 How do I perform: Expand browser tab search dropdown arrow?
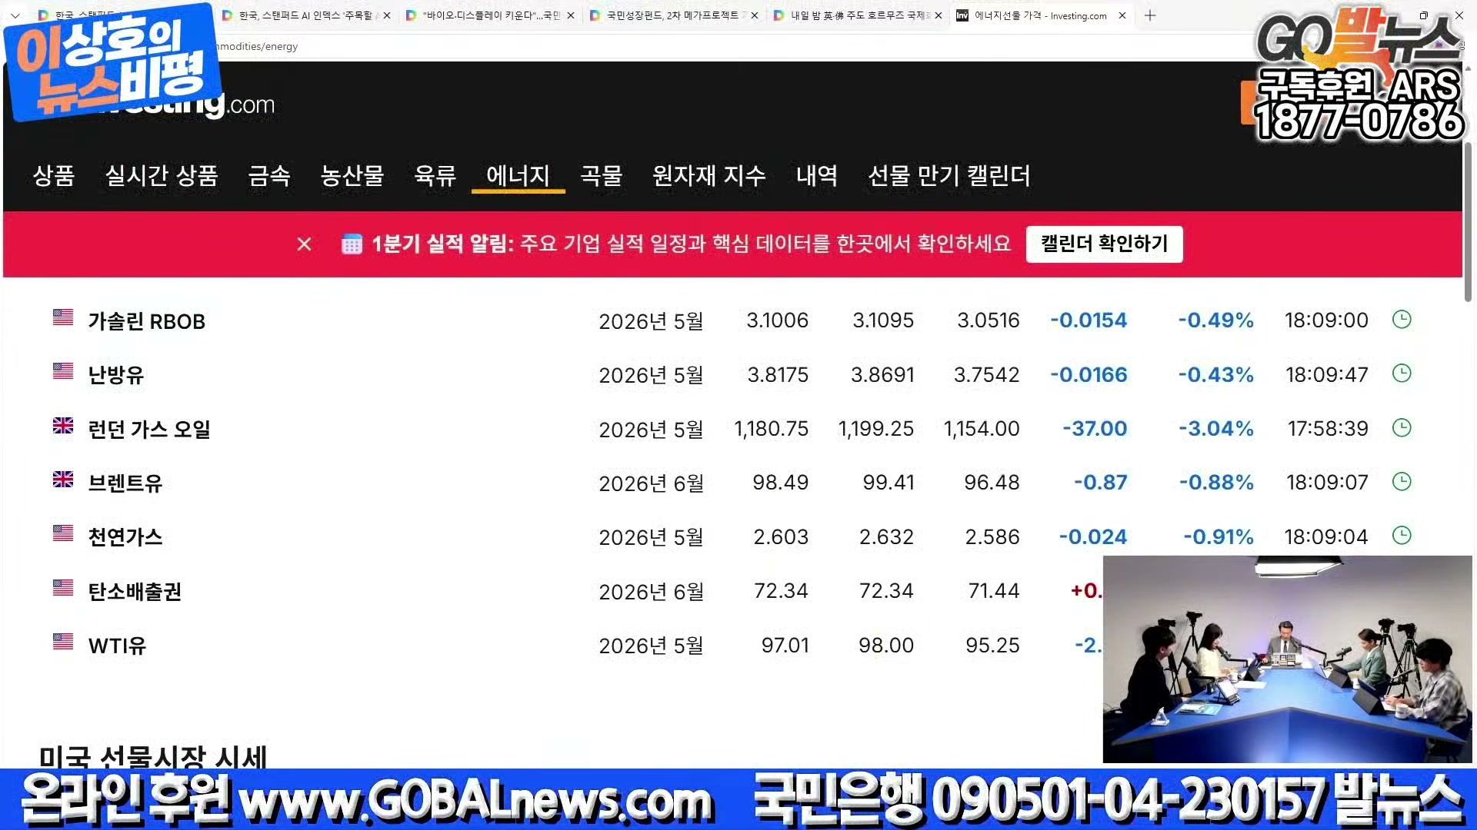pos(15,15)
